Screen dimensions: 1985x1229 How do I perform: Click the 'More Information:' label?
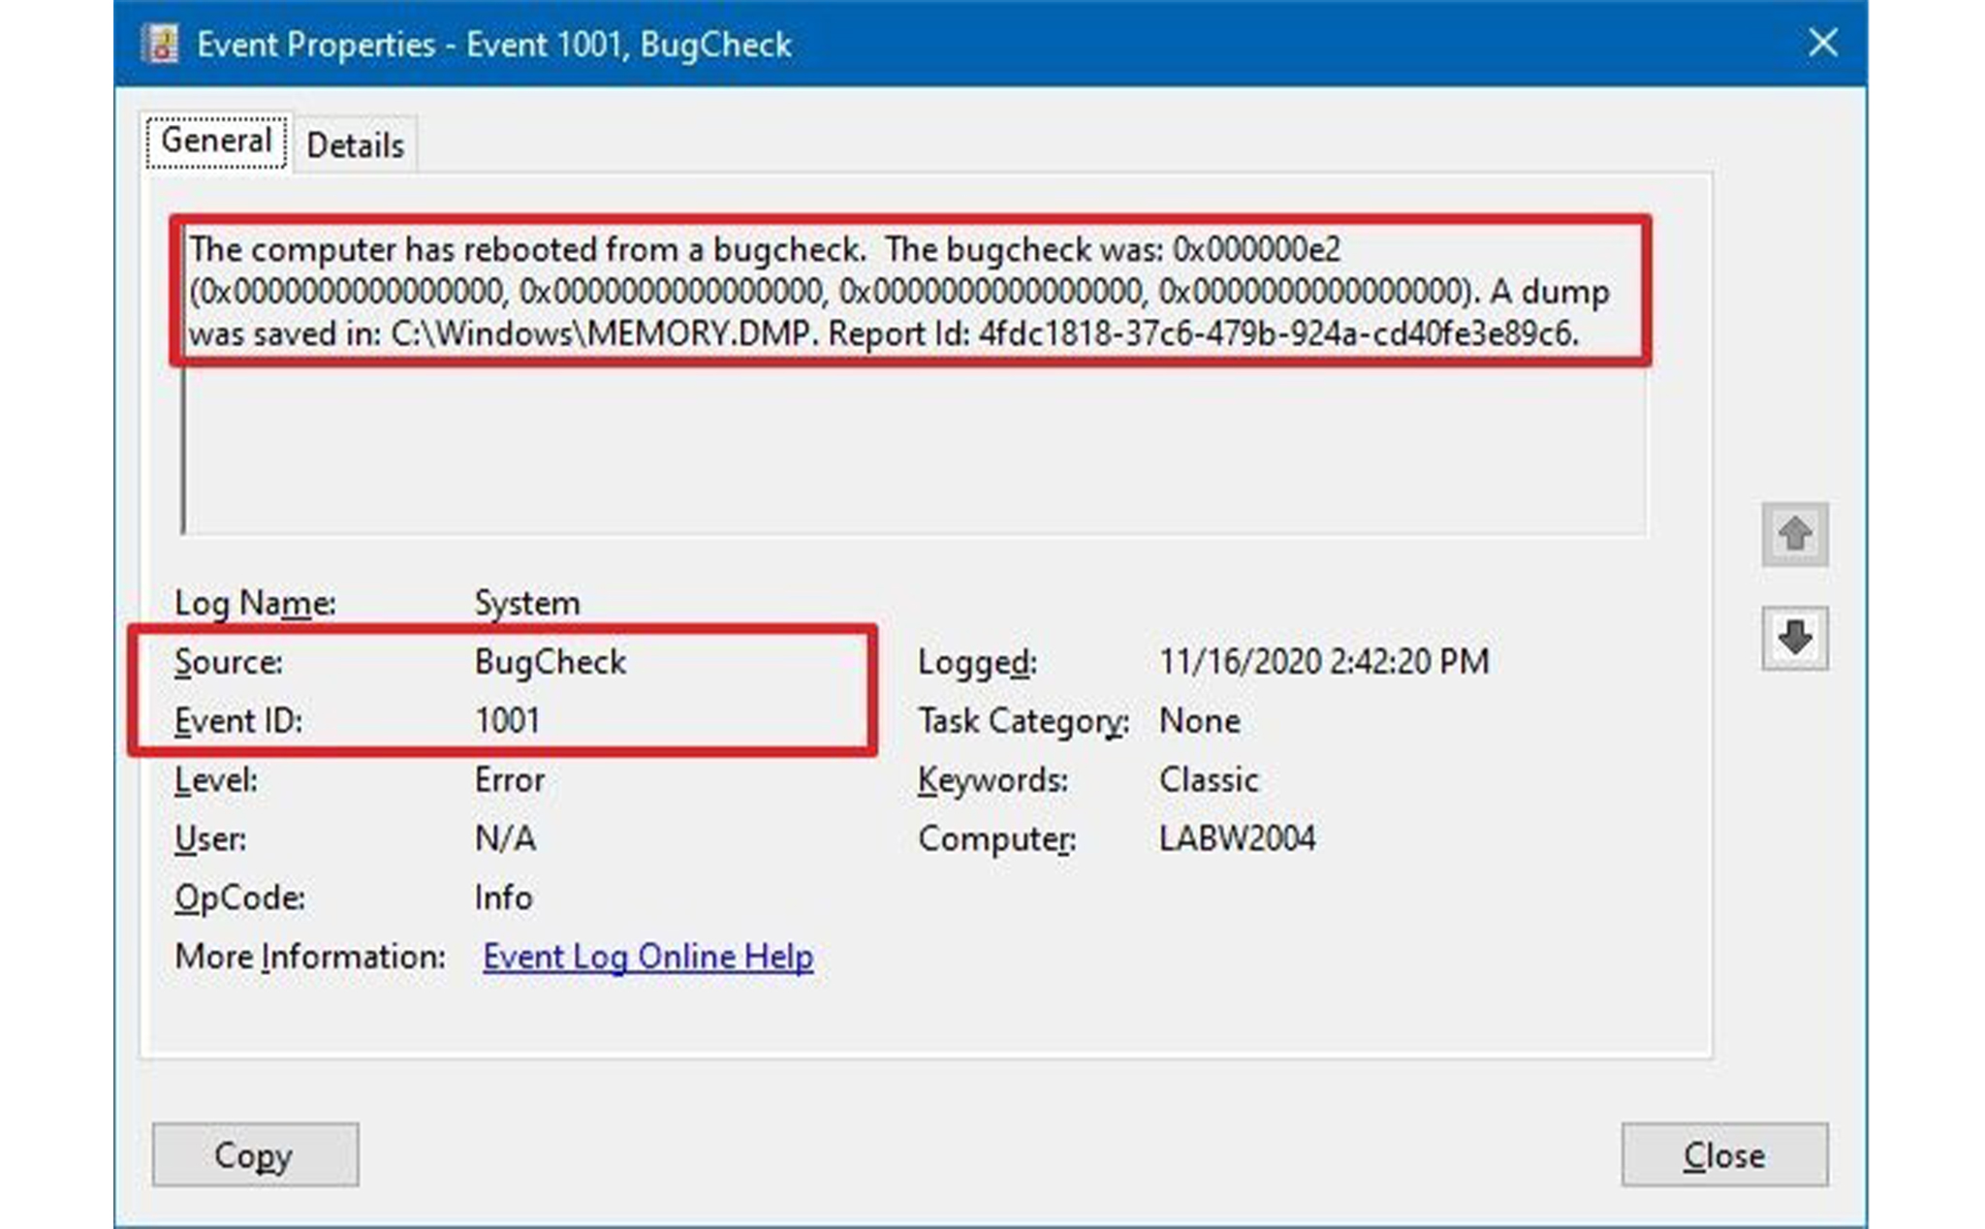310,957
